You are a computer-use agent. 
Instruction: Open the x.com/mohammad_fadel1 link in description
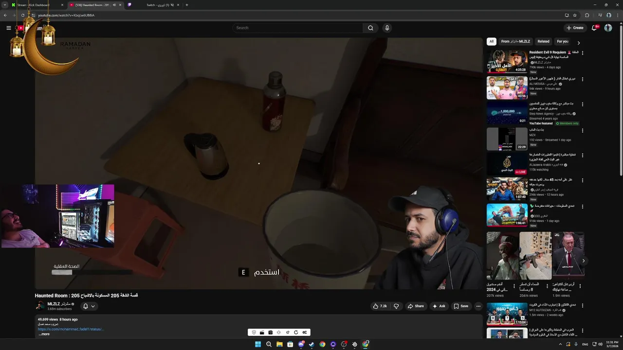click(71, 329)
